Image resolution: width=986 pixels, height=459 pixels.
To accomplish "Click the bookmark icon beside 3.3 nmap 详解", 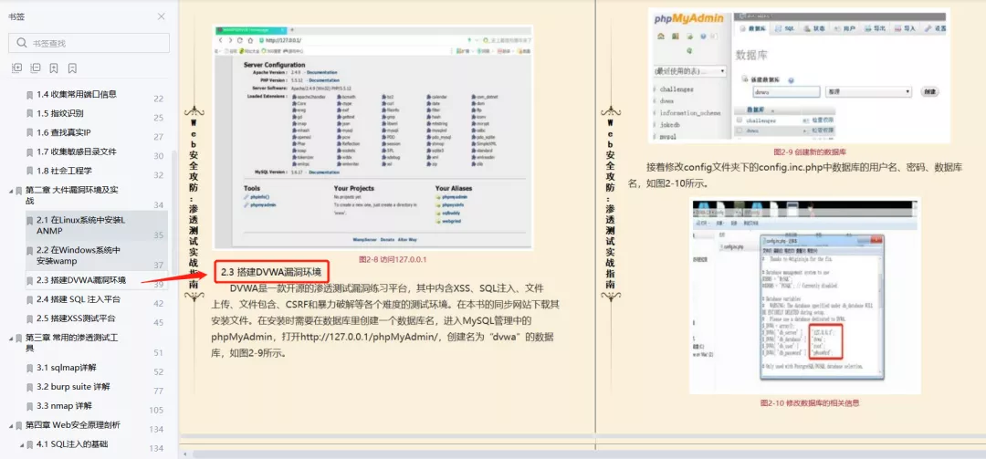I will coord(29,406).
